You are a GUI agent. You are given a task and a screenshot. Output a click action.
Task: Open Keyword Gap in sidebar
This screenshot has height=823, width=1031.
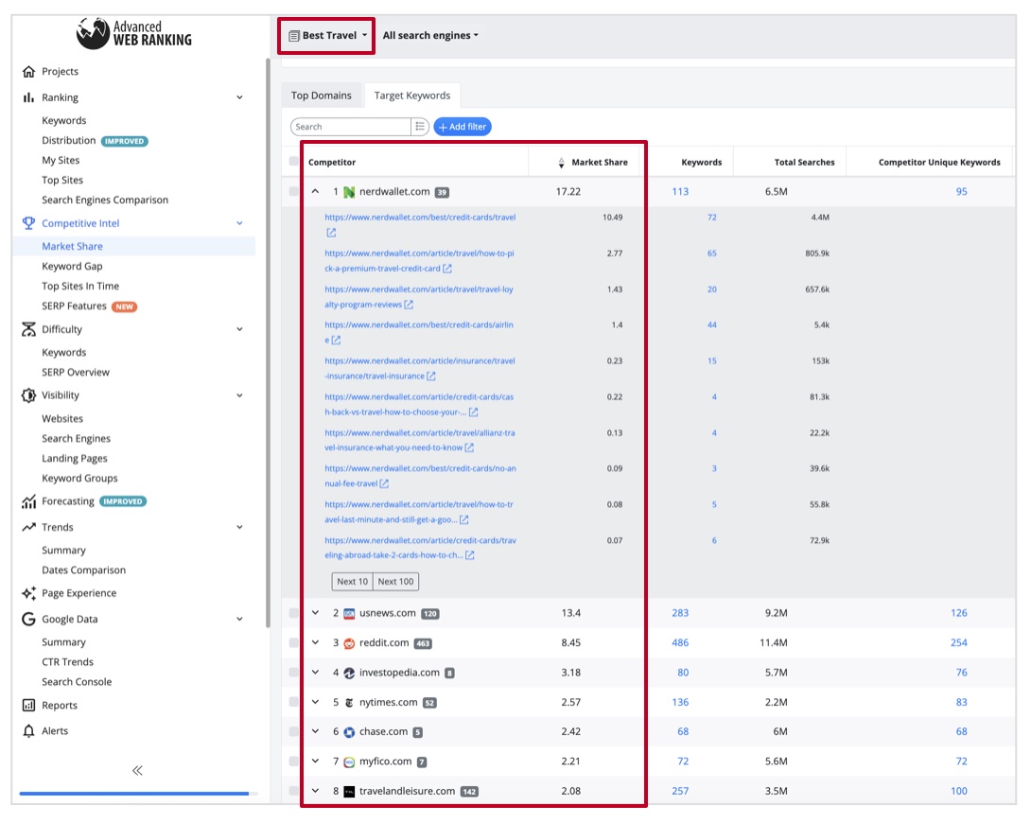coord(72,266)
